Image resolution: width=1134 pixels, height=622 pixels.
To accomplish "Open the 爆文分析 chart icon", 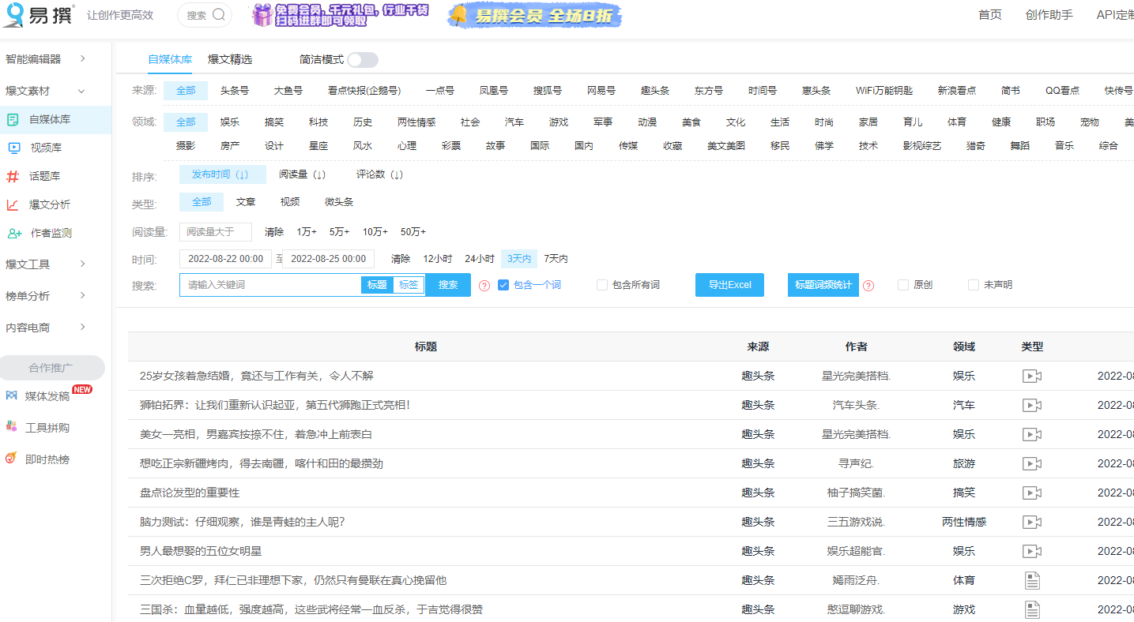I will [13, 204].
